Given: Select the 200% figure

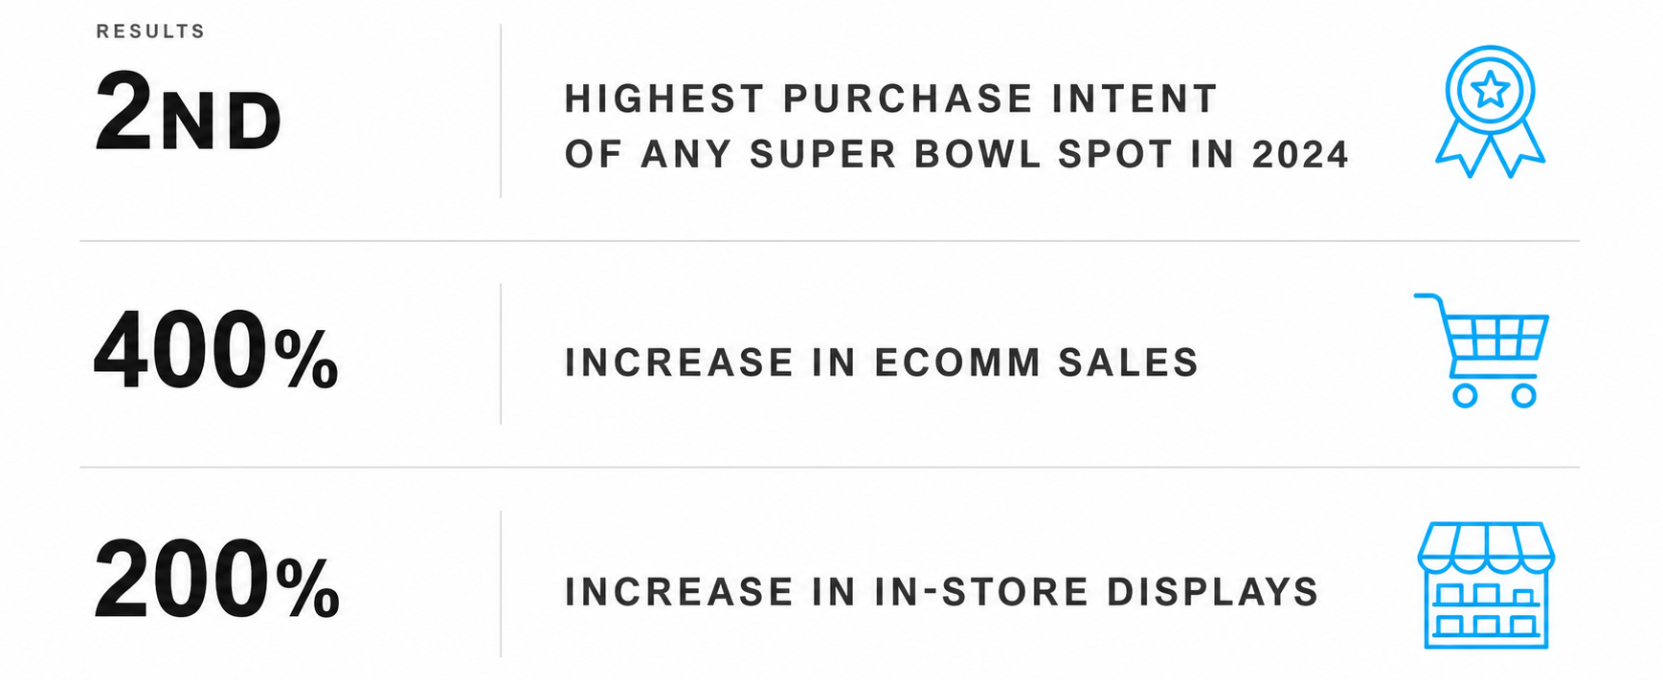Looking at the screenshot, I should [216, 581].
